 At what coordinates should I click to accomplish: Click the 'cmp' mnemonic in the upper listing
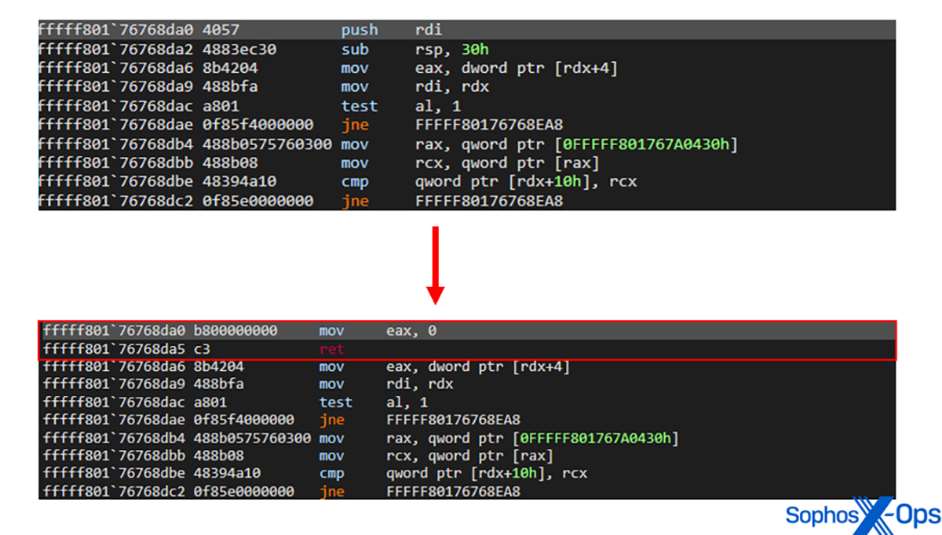tap(355, 182)
